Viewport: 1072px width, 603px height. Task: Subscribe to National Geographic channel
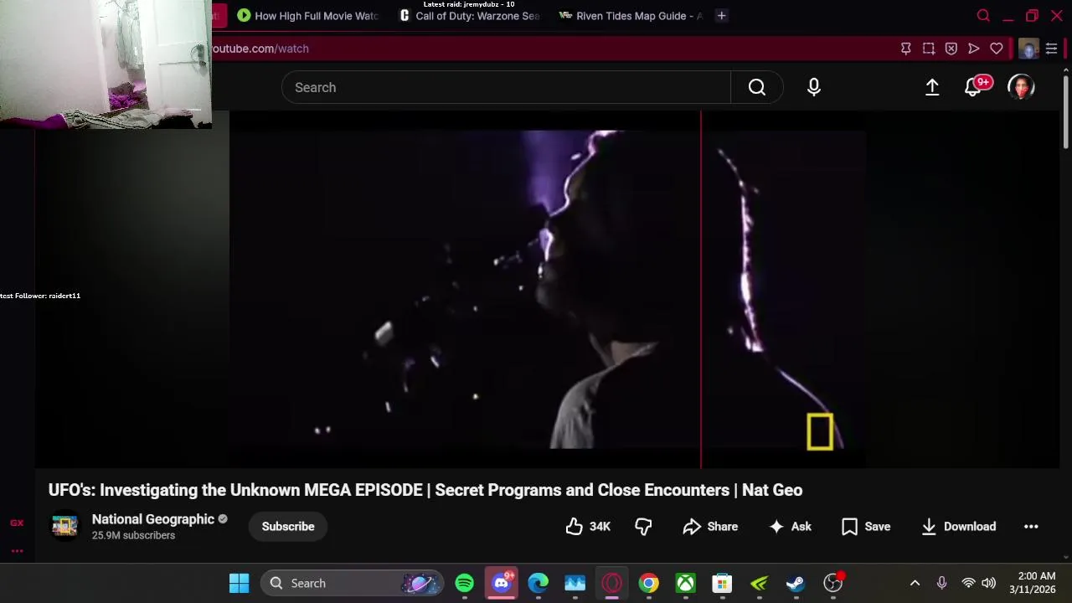(288, 527)
